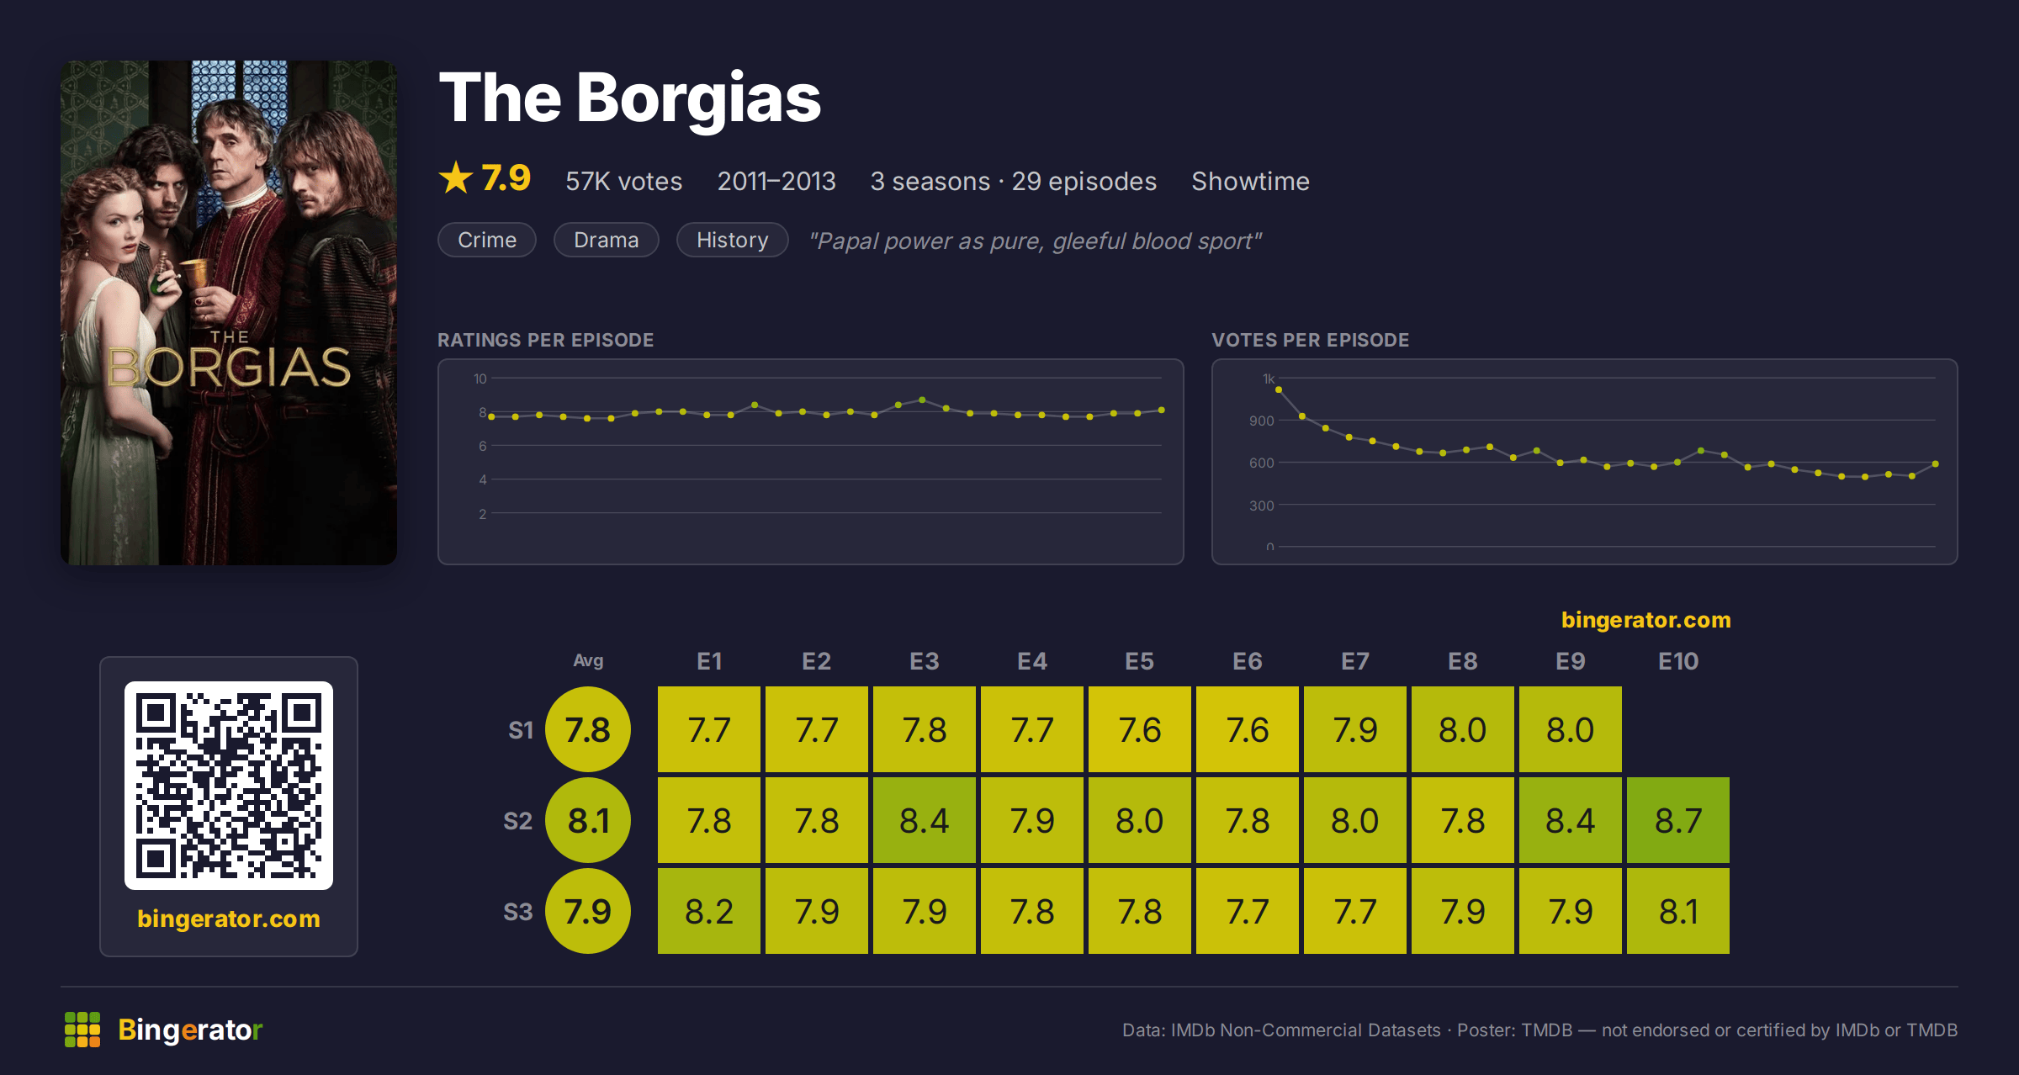
Task: Click the S2 E10 cell rated 8.7
Action: [1678, 820]
